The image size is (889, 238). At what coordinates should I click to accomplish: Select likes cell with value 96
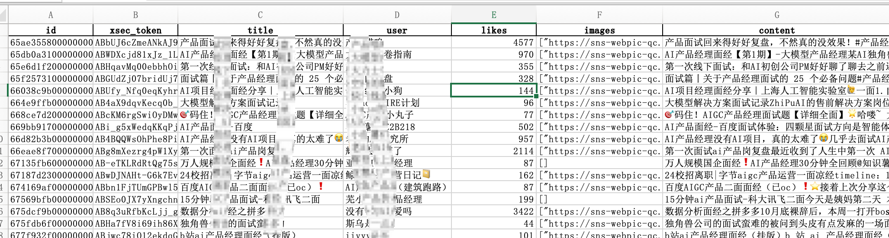(x=494, y=103)
